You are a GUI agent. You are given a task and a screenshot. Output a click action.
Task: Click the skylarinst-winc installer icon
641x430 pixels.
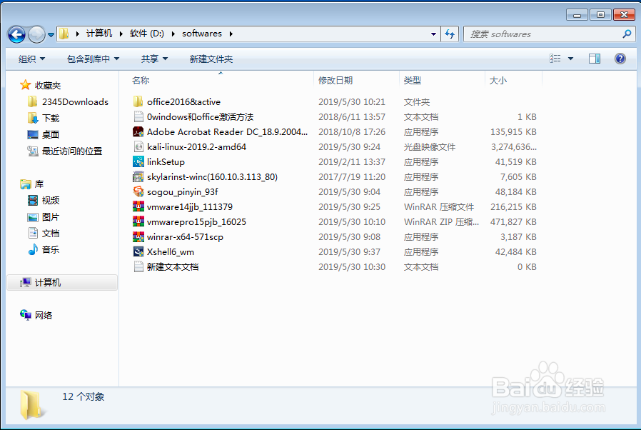(x=138, y=176)
